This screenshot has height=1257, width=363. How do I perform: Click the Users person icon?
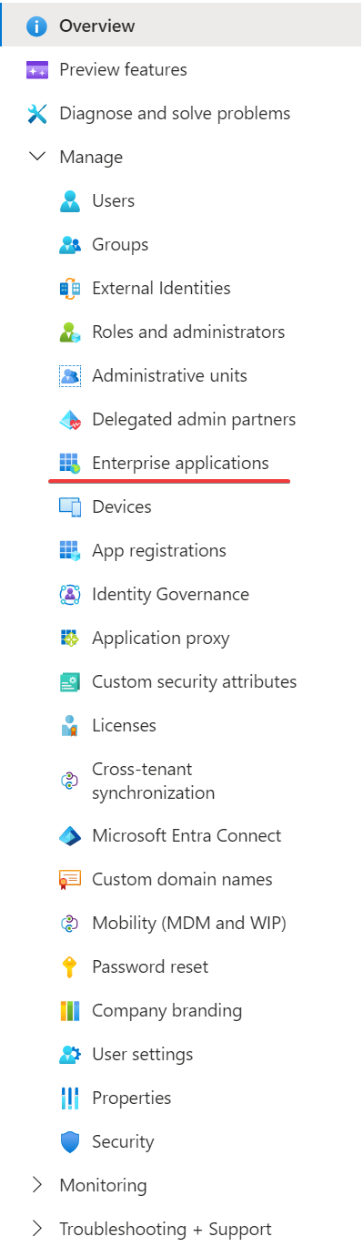(70, 201)
